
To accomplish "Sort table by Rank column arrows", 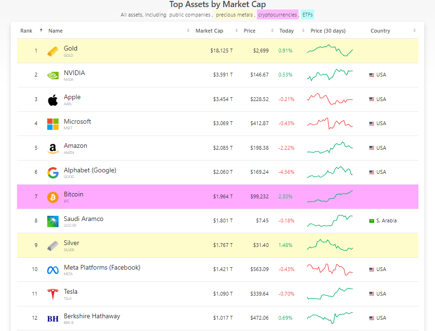I will pyautogui.click(x=41, y=31).
